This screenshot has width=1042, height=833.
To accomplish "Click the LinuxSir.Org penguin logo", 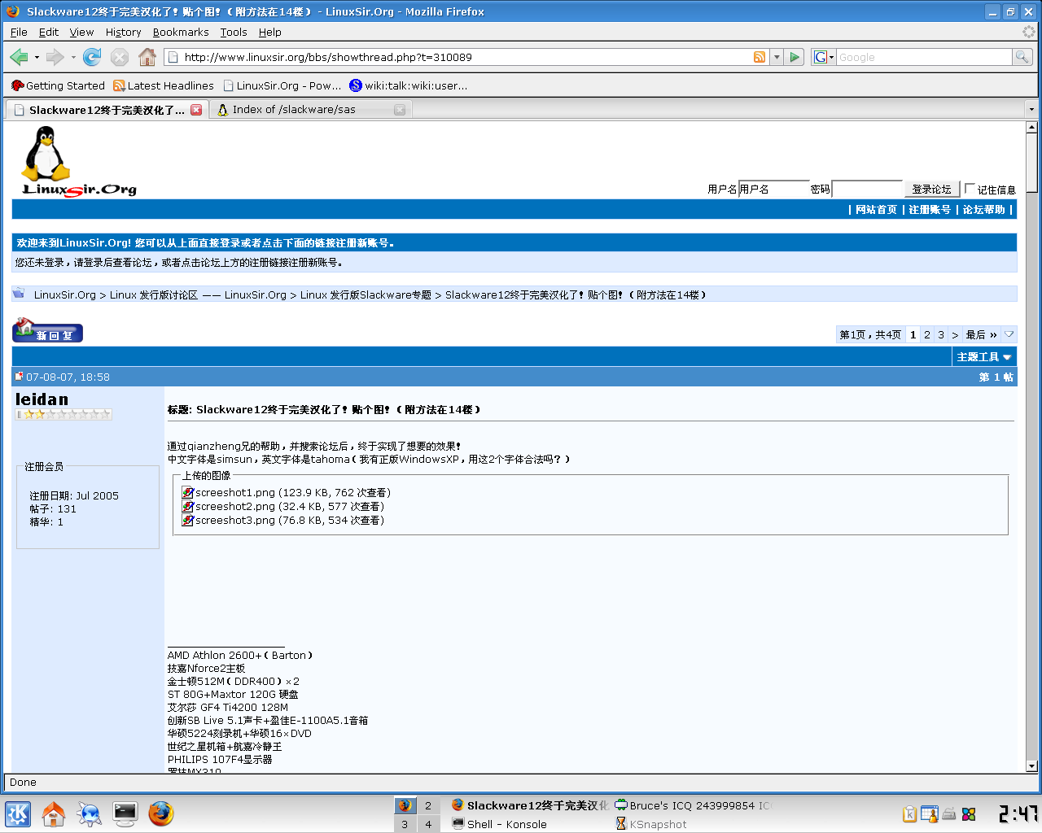I will [79, 161].
